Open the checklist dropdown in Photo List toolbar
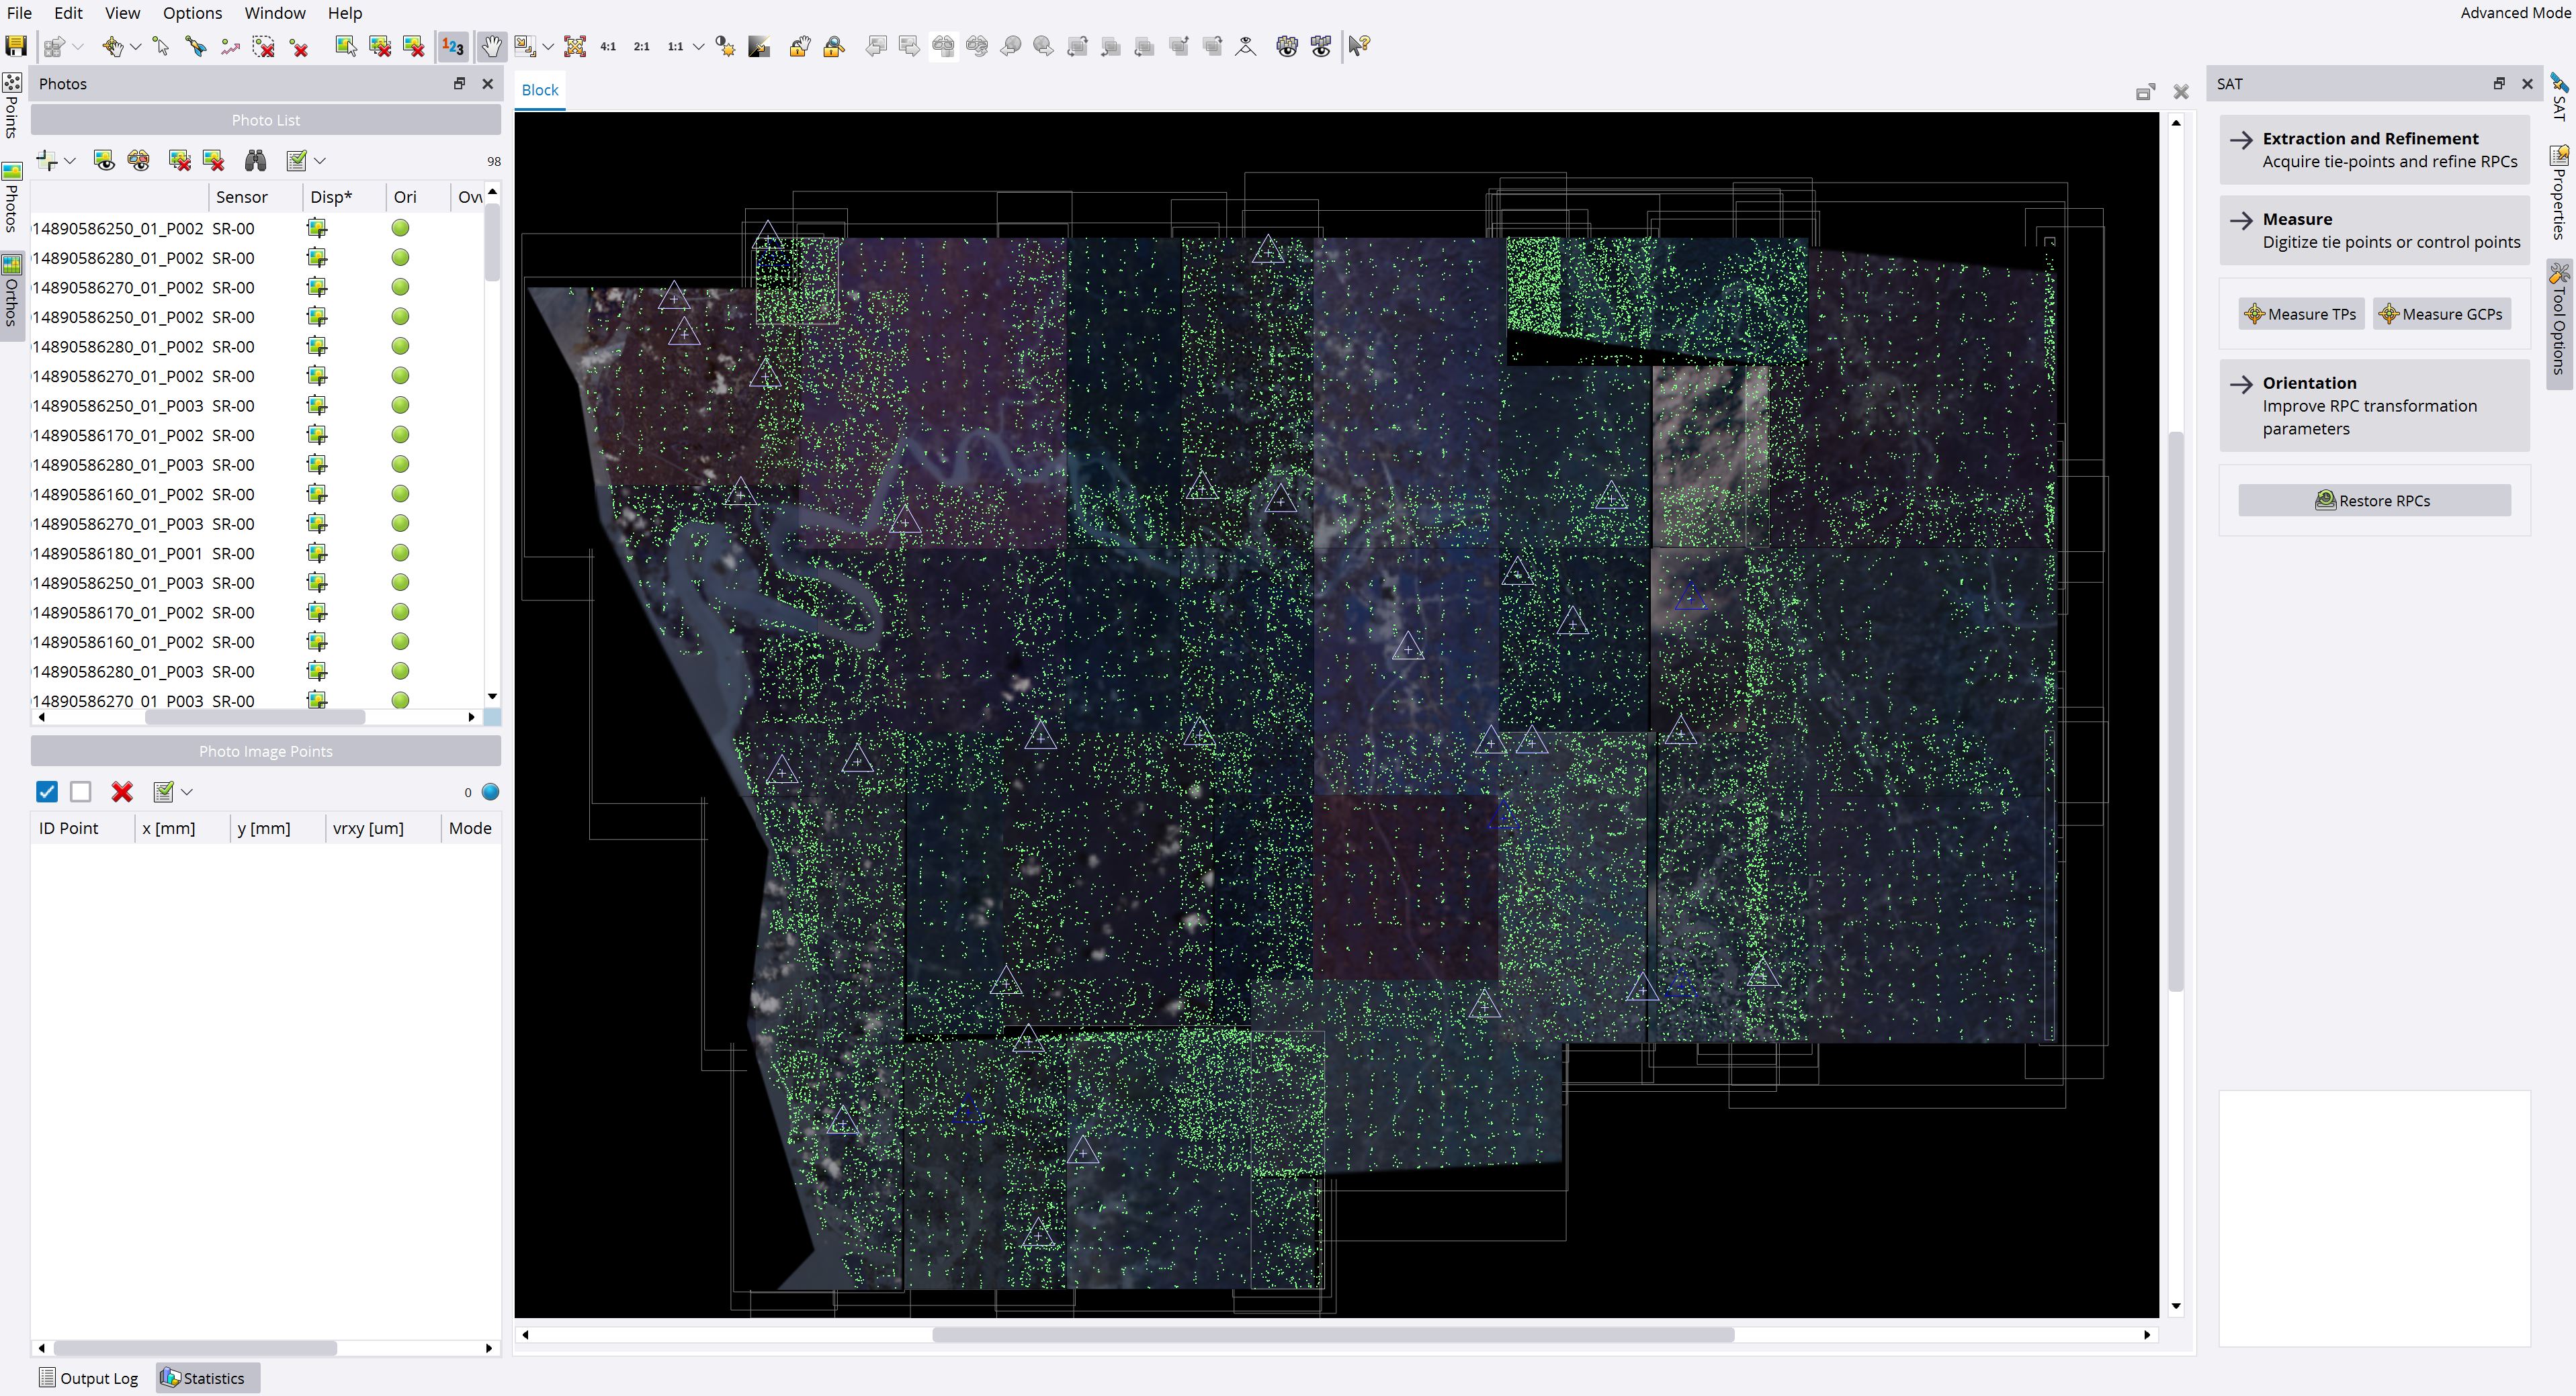This screenshot has height=1396, width=2576. pos(320,160)
